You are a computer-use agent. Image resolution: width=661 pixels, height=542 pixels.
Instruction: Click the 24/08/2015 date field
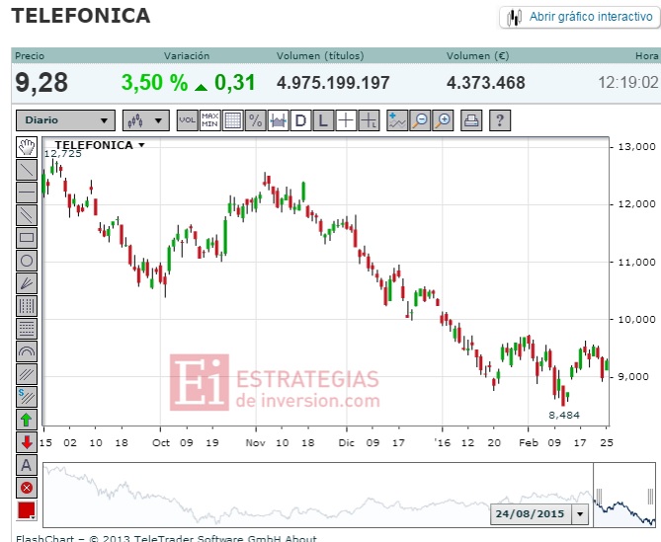tap(531, 514)
